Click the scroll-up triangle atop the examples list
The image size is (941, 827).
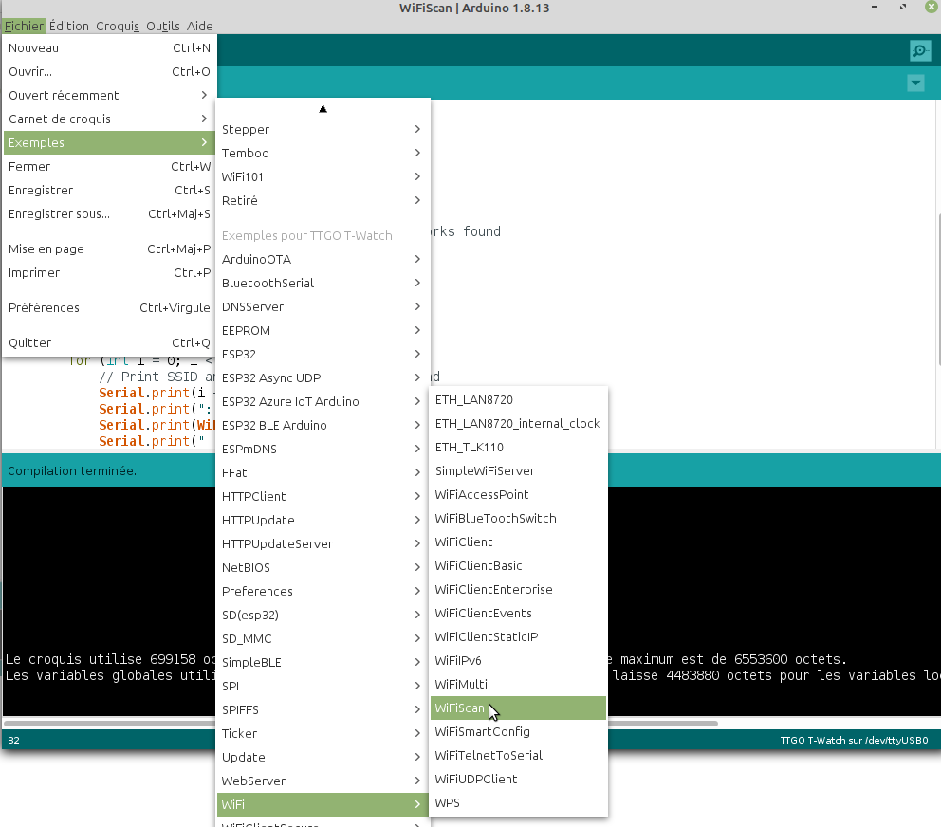[x=323, y=109]
